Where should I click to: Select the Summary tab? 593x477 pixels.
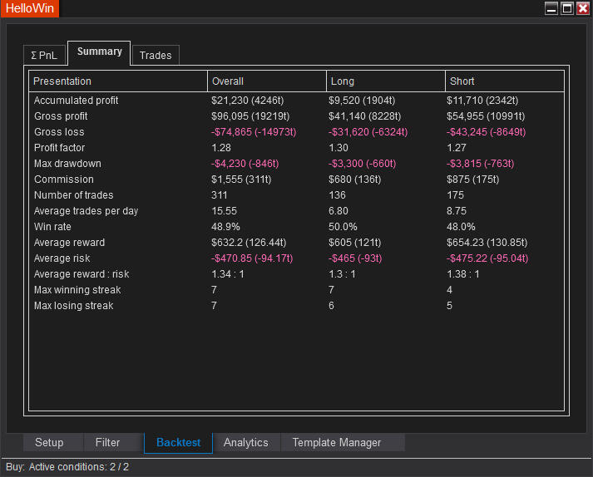[99, 52]
